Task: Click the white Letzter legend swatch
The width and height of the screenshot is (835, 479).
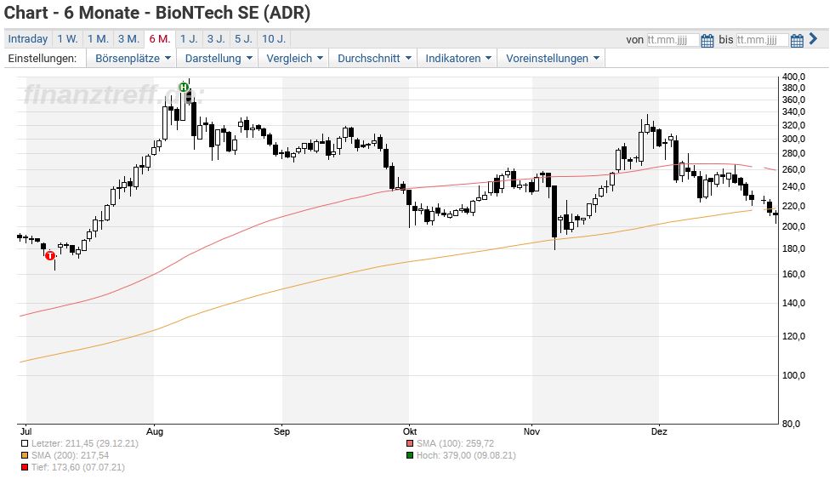Action: (x=25, y=443)
